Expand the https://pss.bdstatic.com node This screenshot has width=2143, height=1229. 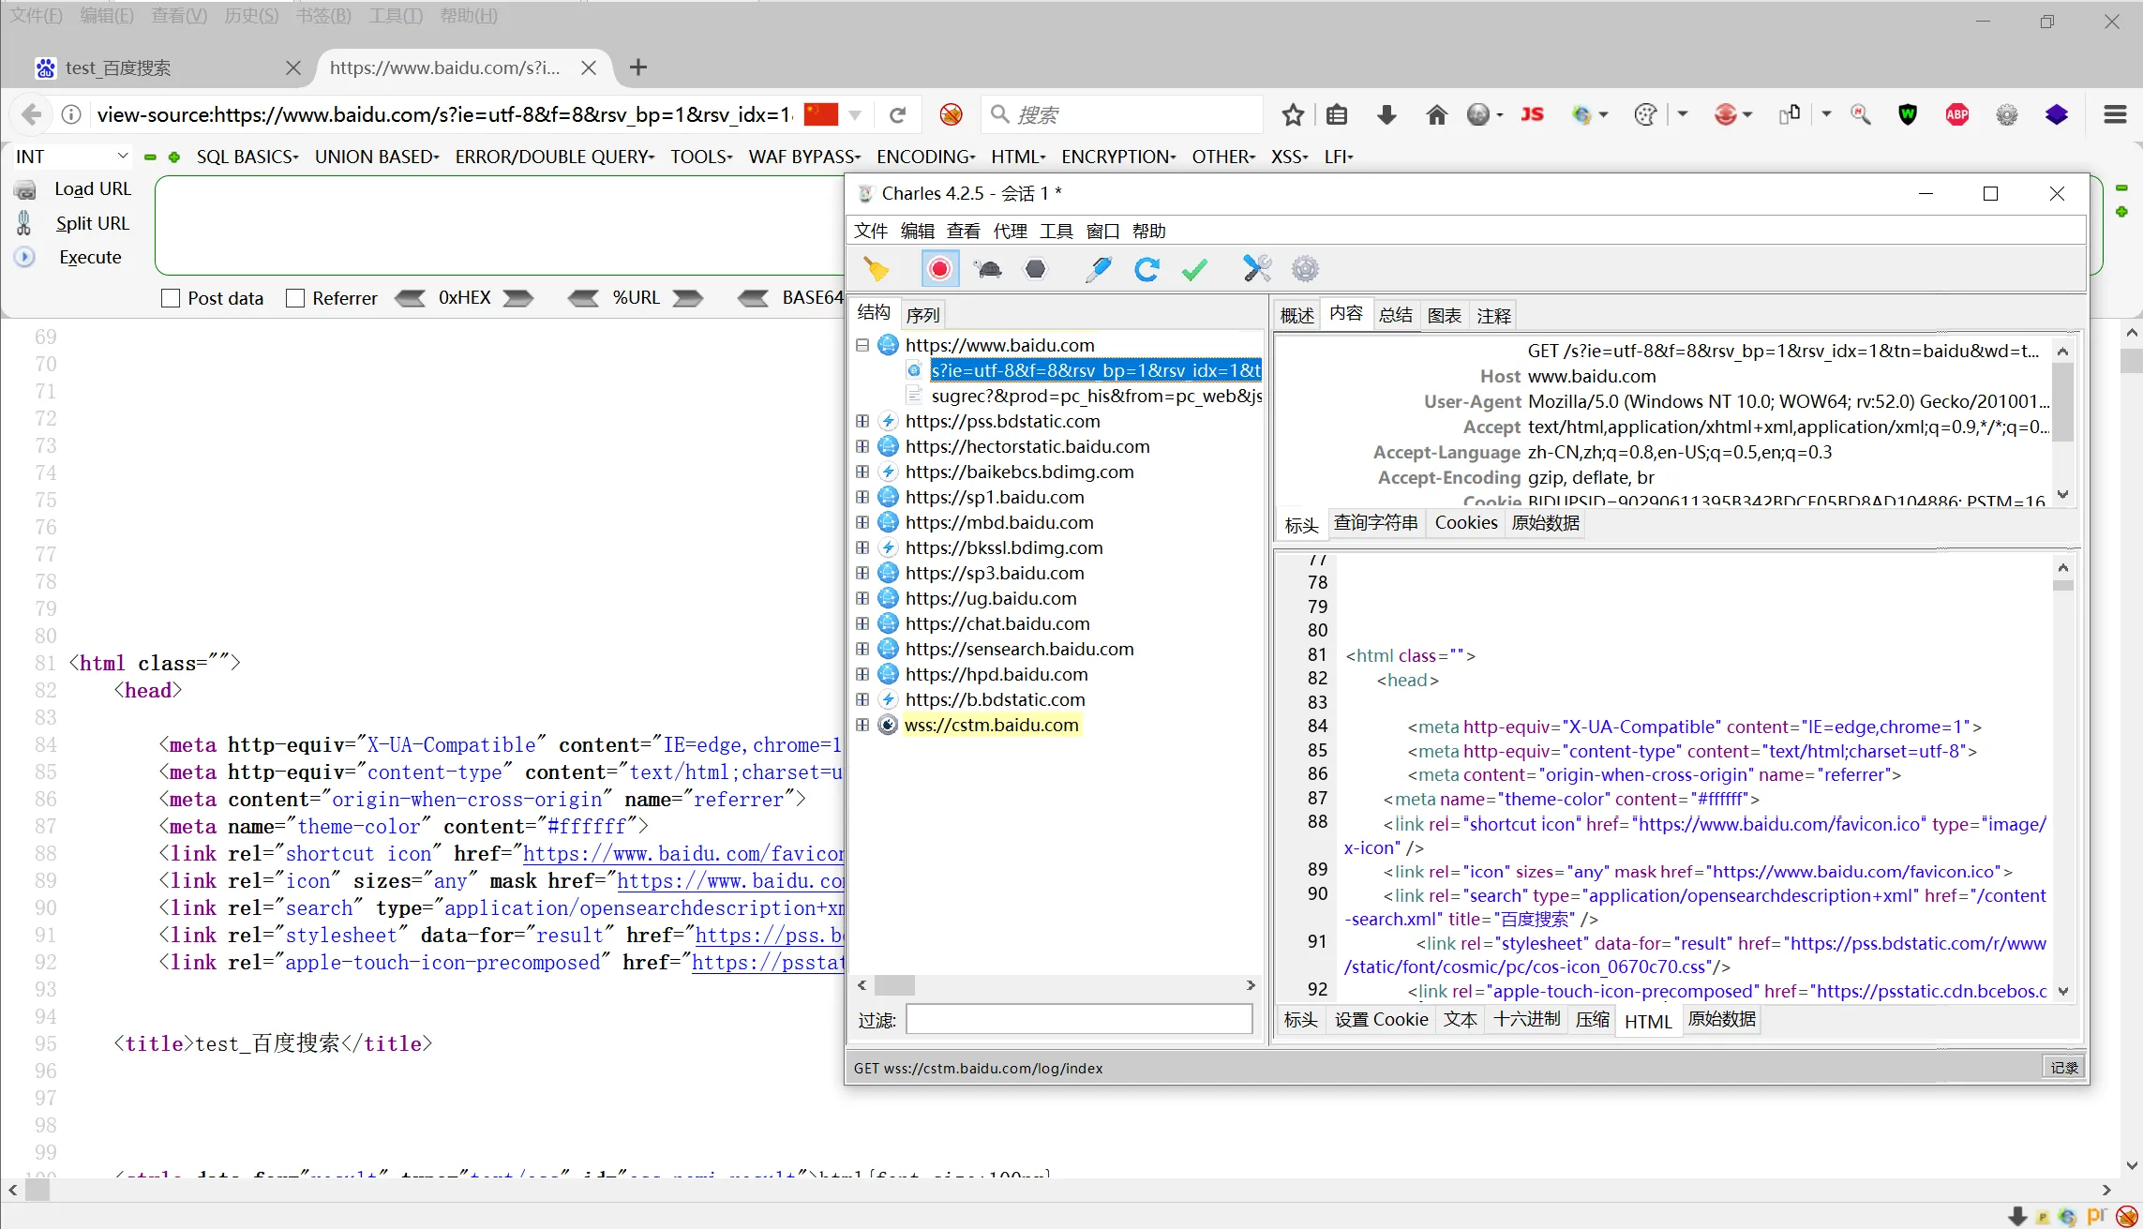[x=862, y=421]
